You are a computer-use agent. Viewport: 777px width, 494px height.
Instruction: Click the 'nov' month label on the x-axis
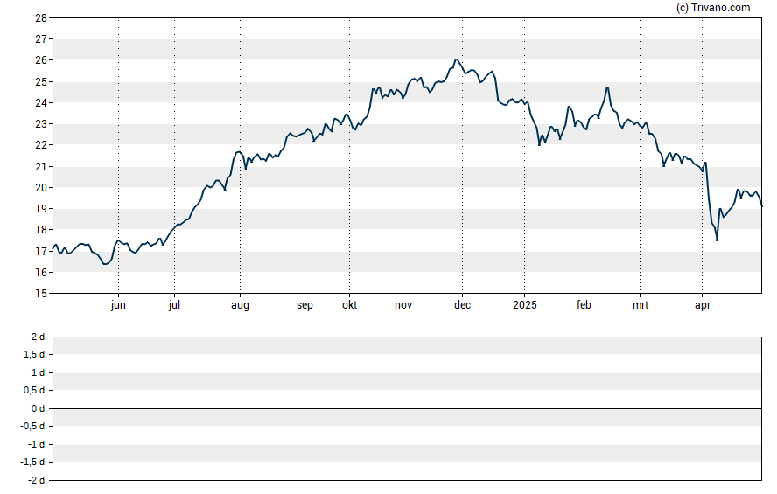click(x=402, y=305)
